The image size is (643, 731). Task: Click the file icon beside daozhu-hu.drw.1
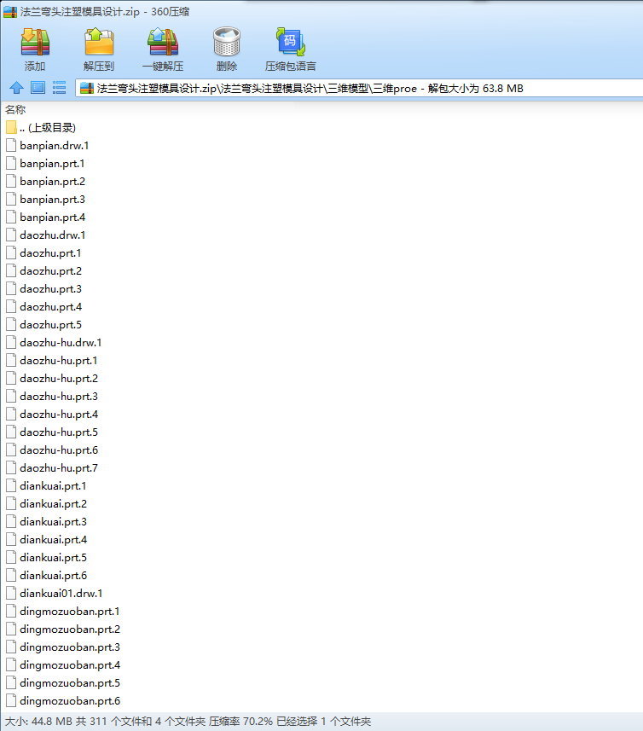[x=11, y=343]
